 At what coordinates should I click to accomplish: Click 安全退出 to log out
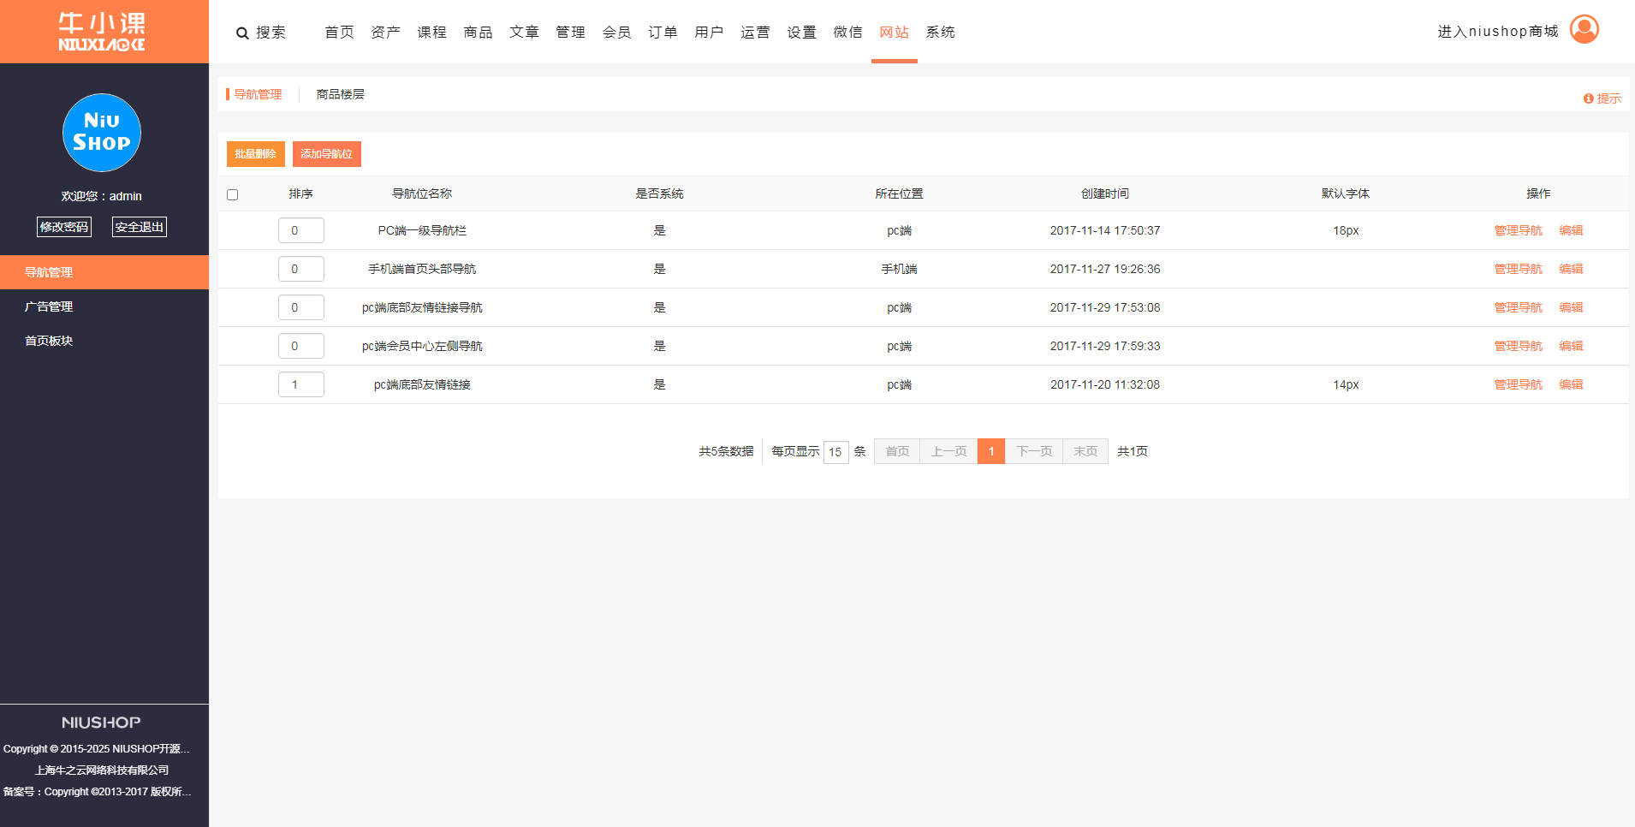coord(139,227)
